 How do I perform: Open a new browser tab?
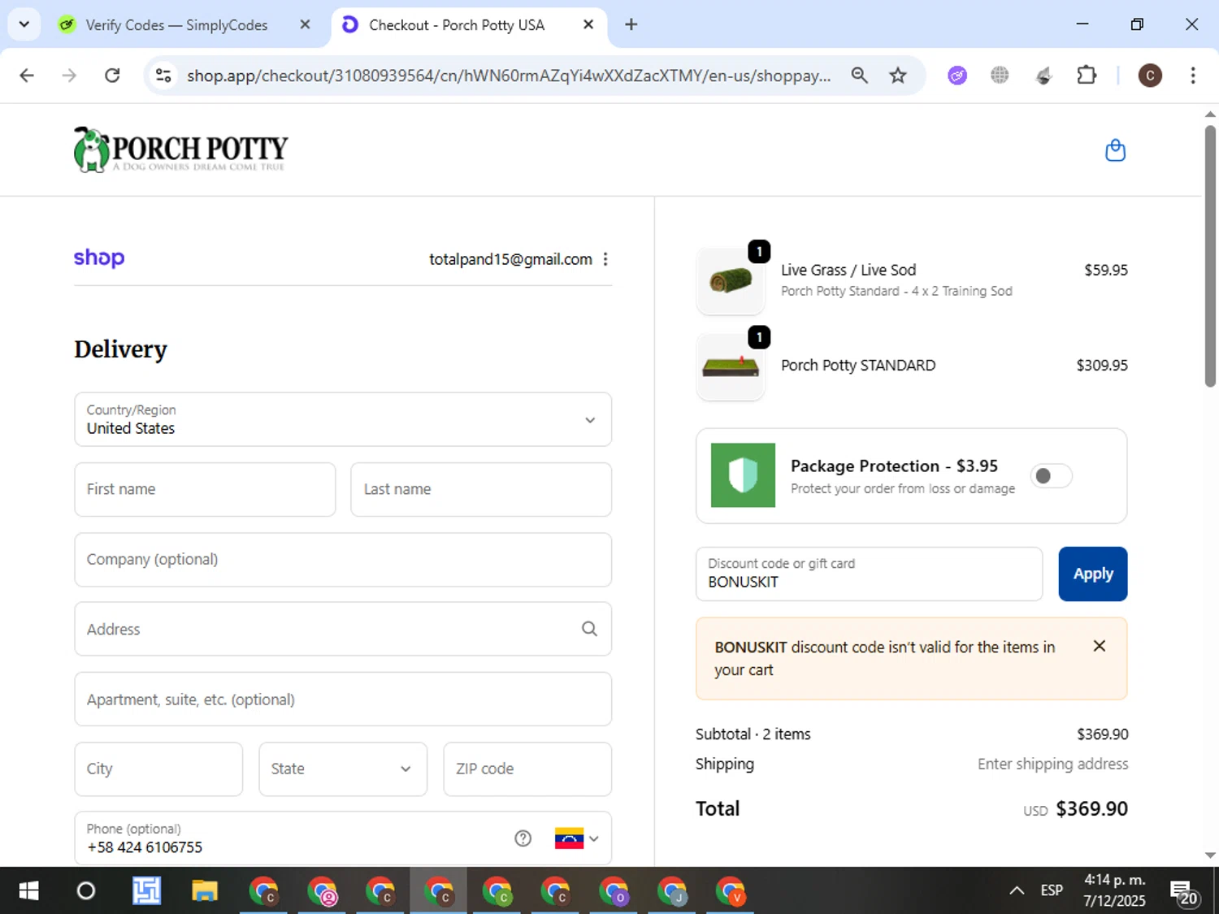point(631,24)
